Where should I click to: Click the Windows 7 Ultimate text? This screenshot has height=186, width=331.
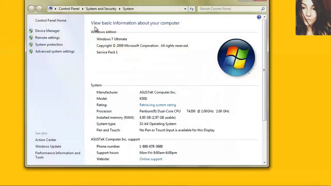[112, 39]
